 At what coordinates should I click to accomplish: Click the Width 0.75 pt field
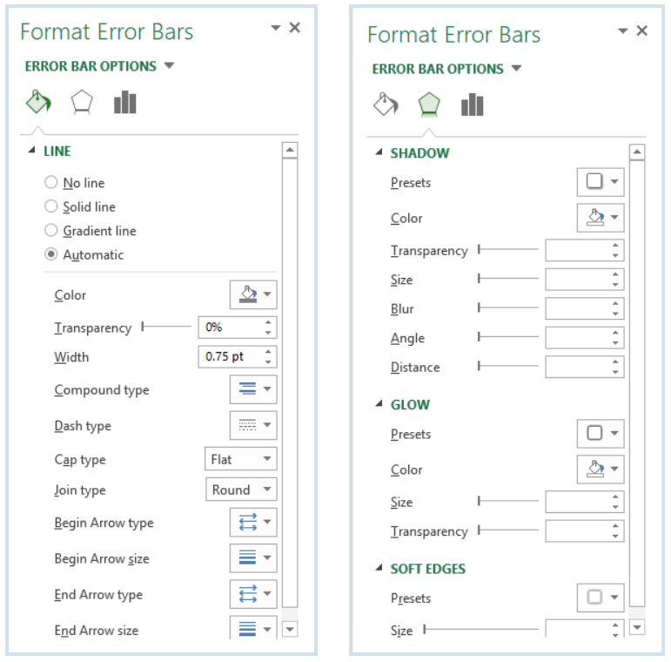[238, 356]
